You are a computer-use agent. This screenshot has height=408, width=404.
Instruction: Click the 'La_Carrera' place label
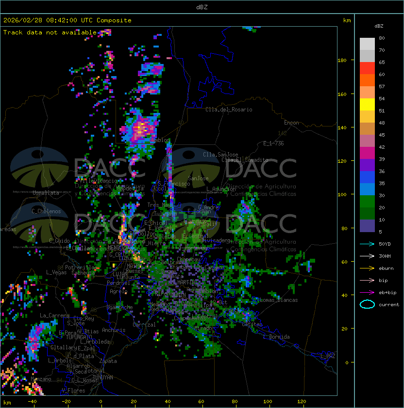coord(54,315)
